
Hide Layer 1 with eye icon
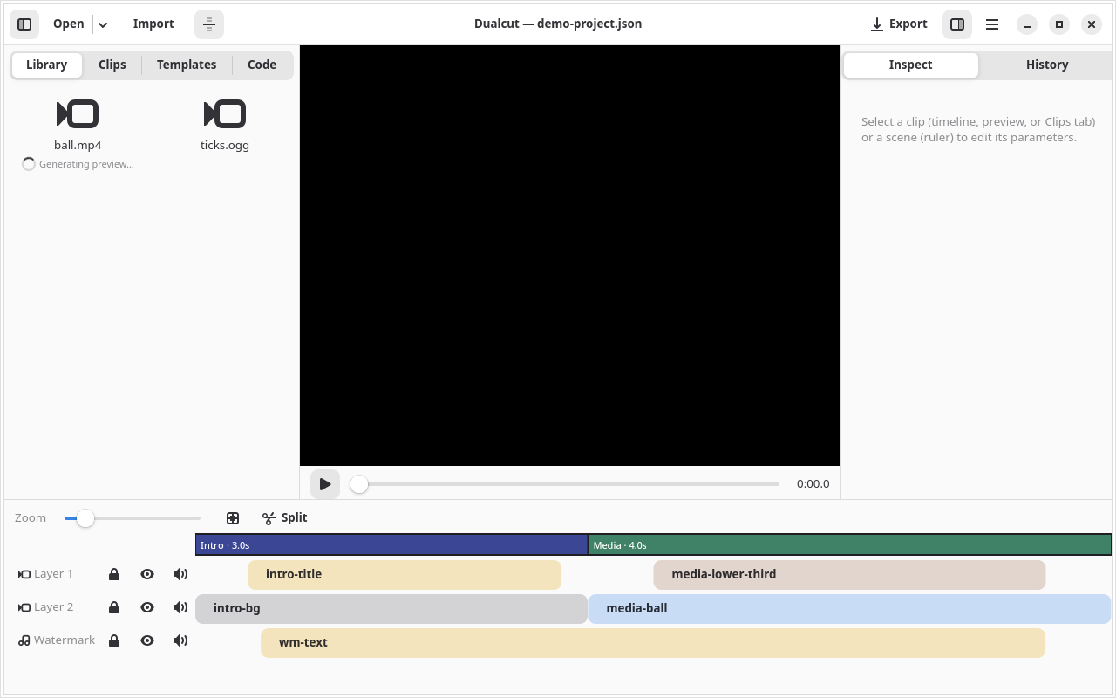coord(147,574)
